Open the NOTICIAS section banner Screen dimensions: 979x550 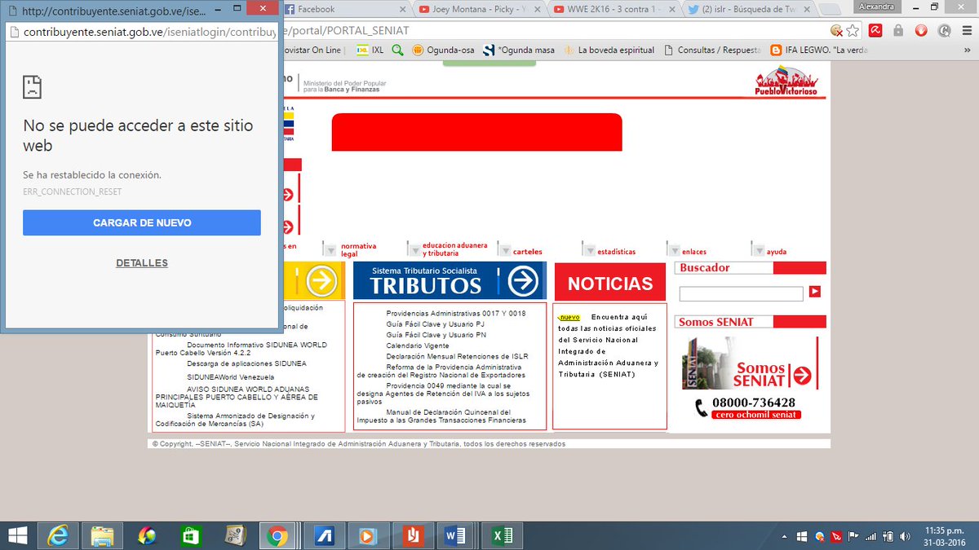point(610,282)
